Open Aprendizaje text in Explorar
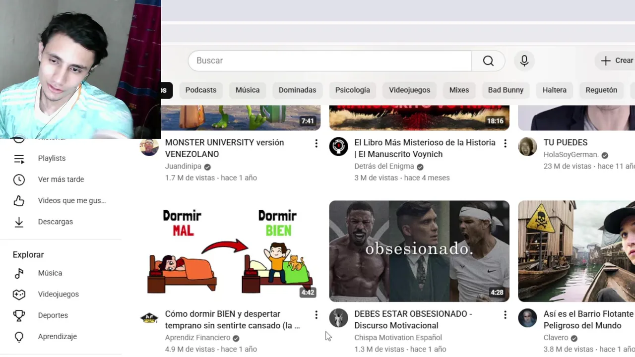The image size is (635, 357). pyautogui.click(x=58, y=337)
